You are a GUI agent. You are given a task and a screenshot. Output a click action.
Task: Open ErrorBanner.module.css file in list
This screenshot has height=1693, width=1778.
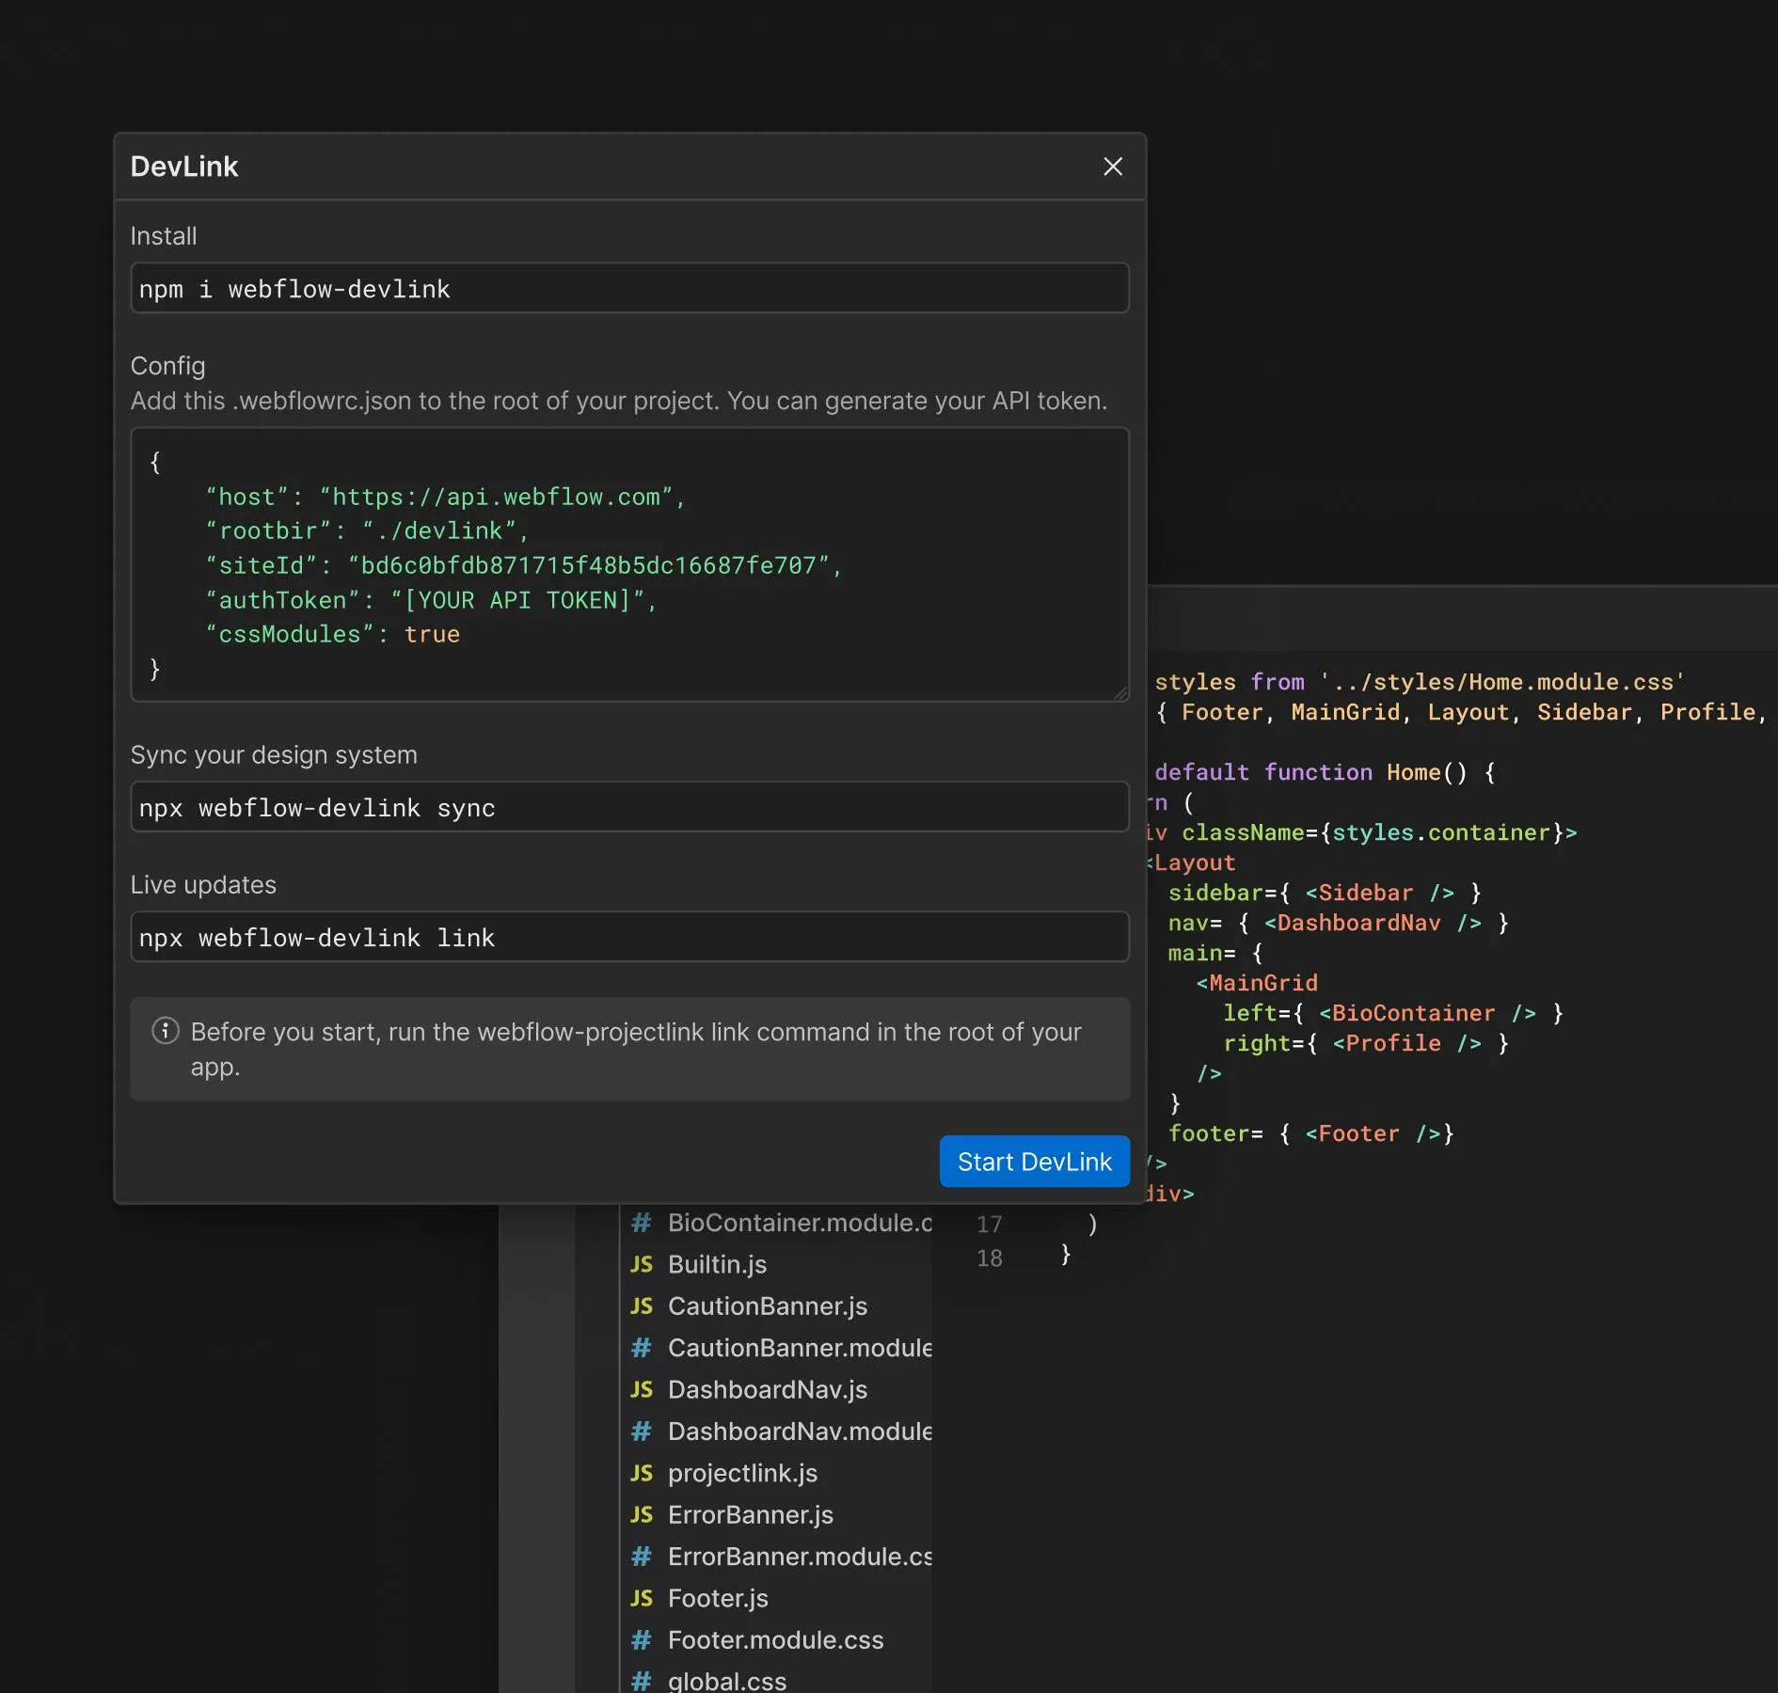(x=800, y=1557)
